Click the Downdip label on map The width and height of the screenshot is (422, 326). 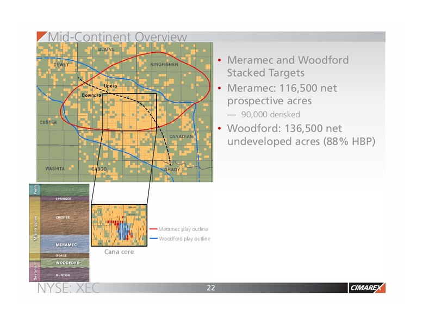pyautogui.click(x=91, y=95)
